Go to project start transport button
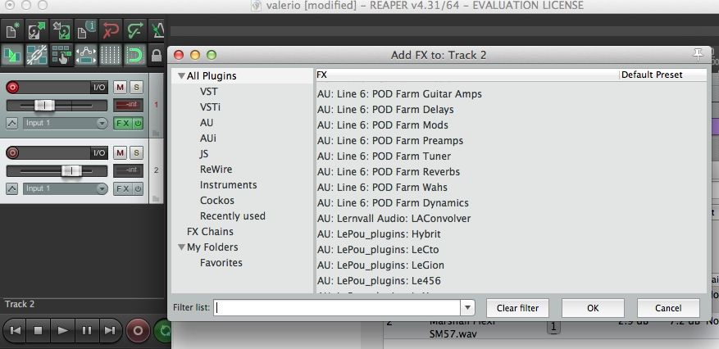This screenshot has height=349, width=719. tap(15, 330)
